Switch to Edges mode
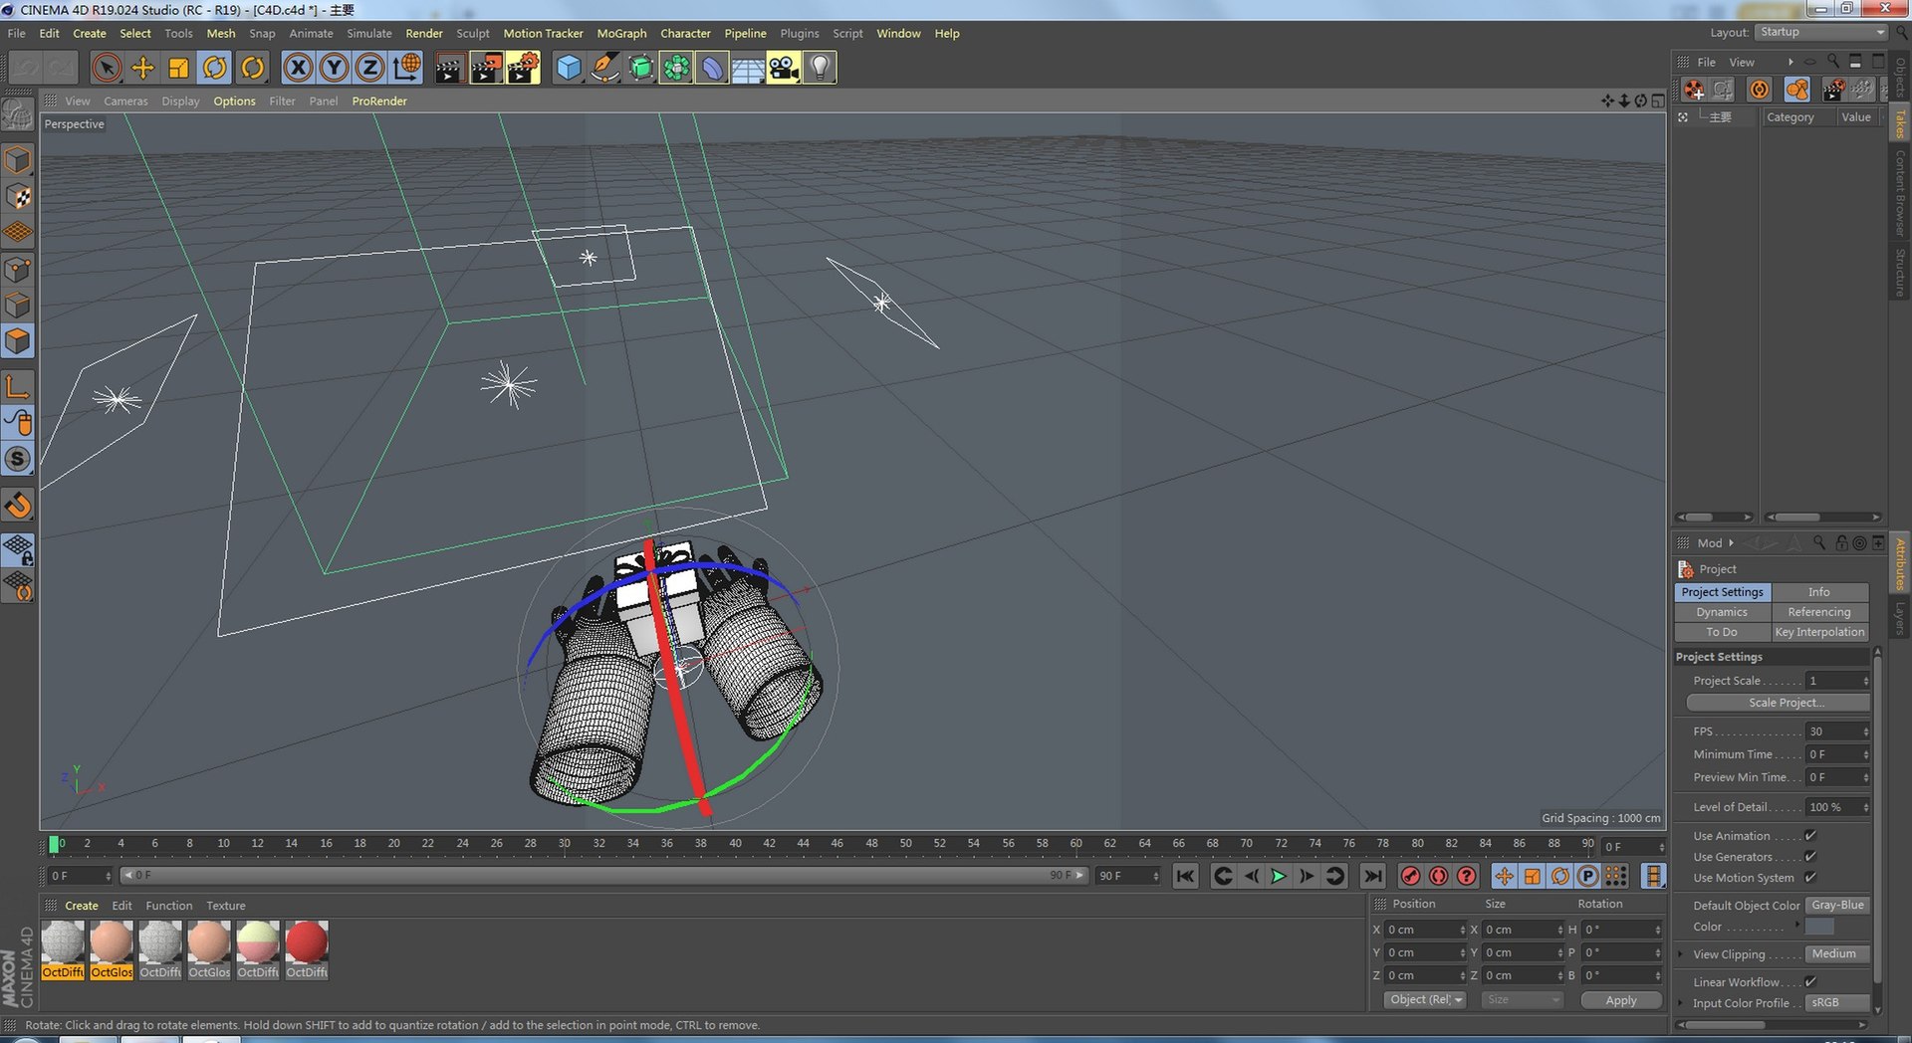This screenshot has height=1043, width=1912. (x=18, y=306)
